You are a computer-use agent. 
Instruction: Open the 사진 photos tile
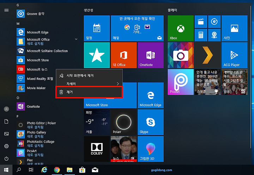pyautogui.click(x=234, y=28)
